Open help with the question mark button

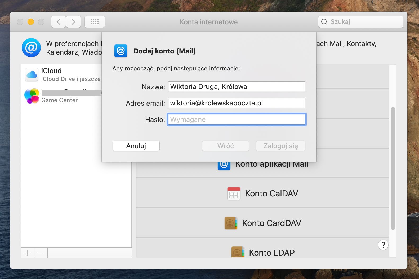(383, 245)
